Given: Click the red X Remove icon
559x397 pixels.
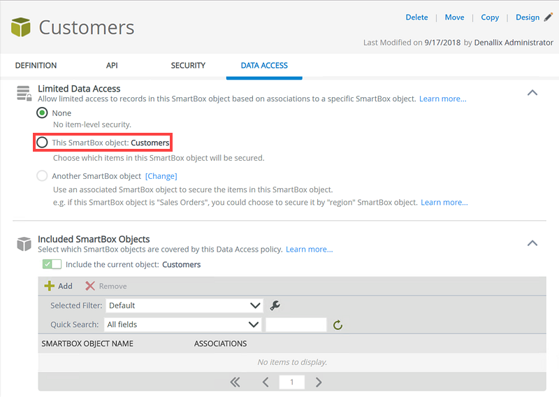Looking at the screenshot, I should (x=90, y=286).
